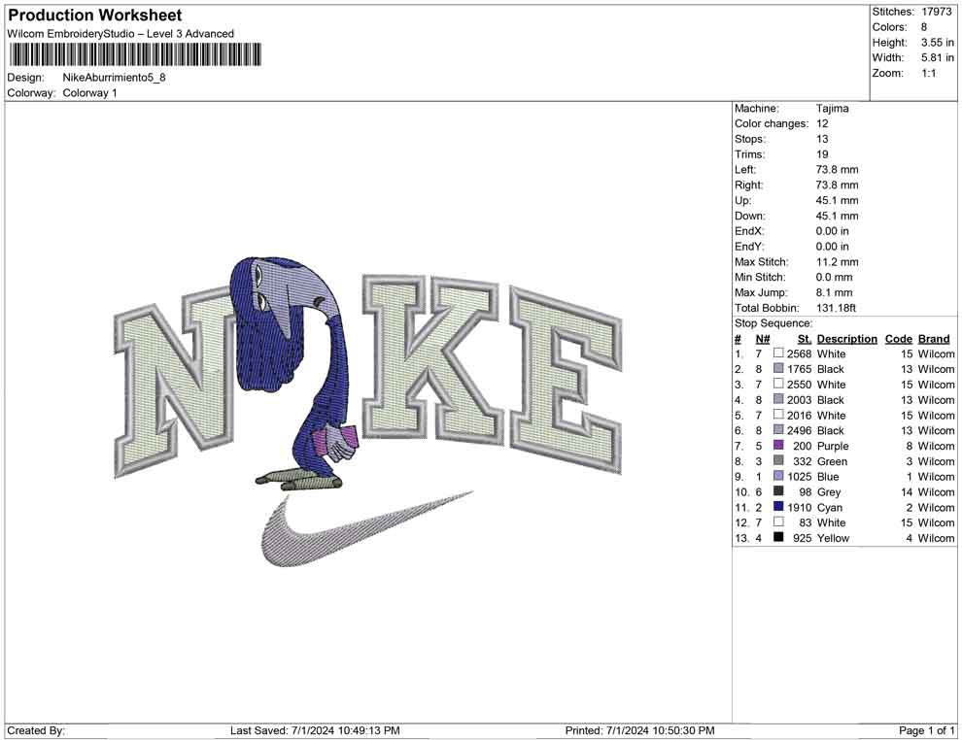Click the white swatch in stop 1 row
Screen dimensions: 962x740
coord(778,353)
